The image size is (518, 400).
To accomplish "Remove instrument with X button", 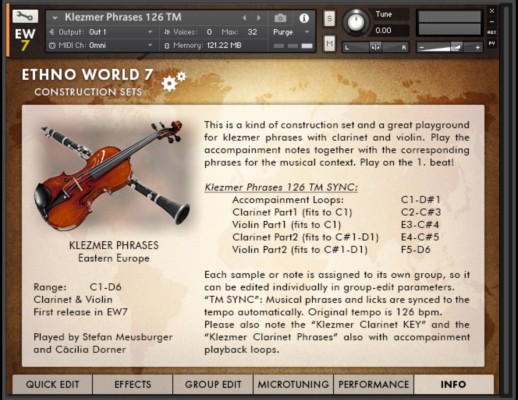I will (x=492, y=11).
